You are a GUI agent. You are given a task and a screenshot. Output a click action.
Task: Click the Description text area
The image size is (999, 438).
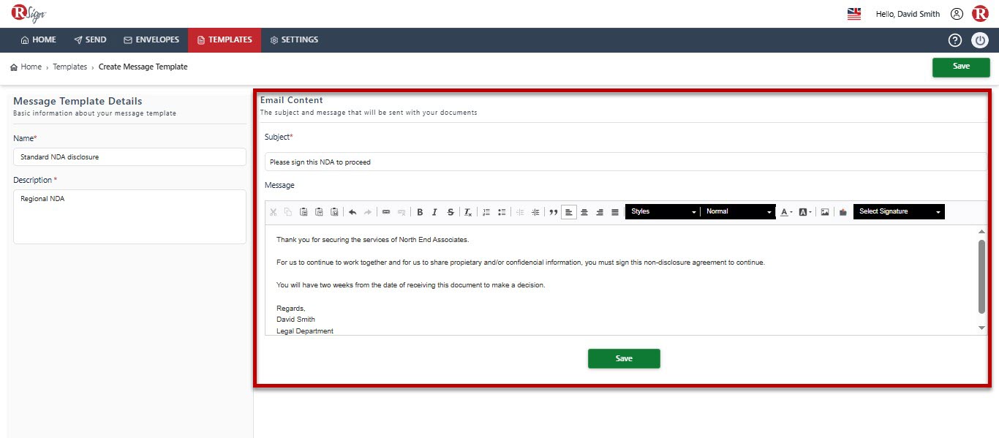click(x=129, y=216)
